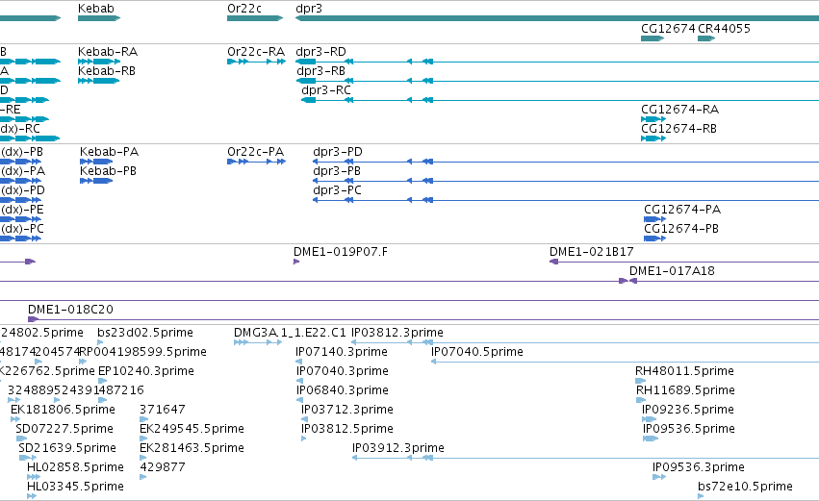Click the HL02858.5prime EST label
Viewport: 819px width, 501px height.
coord(75,468)
